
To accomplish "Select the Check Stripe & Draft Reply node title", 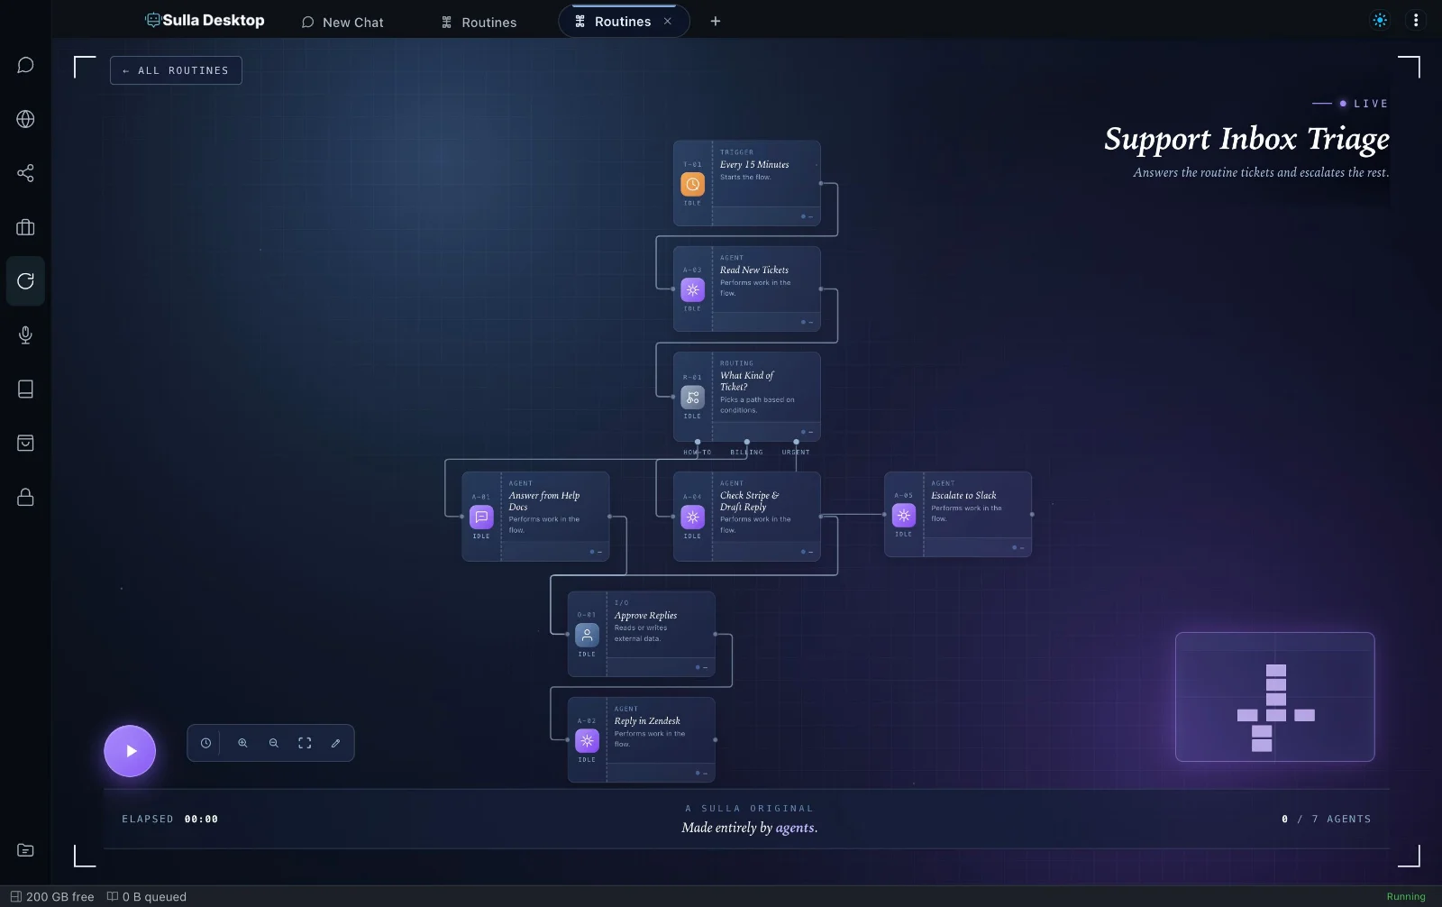I will coord(750,501).
